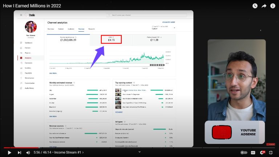Mute the video volume

coord(28,153)
